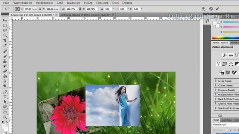Select the Eyedropper tool
Viewport: 239px width, 134px height.
tap(5, 45)
